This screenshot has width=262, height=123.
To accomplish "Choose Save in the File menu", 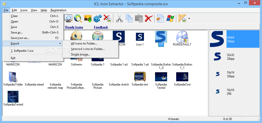I will pos(33,27).
